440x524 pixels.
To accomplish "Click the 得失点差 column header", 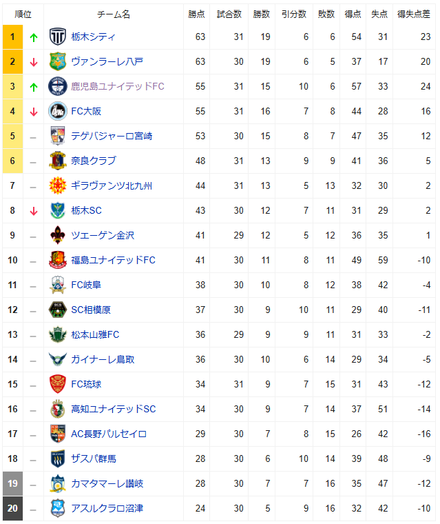I will click(413, 14).
